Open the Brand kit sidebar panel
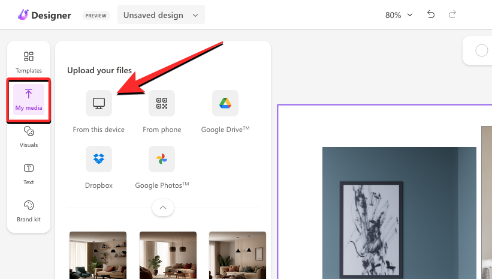 click(29, 211)
